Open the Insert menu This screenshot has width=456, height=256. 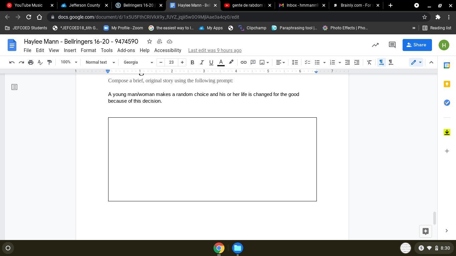coord(70,50)
